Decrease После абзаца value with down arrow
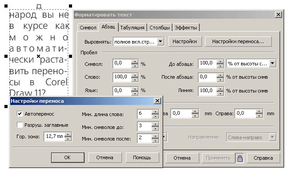 (220, 80)
